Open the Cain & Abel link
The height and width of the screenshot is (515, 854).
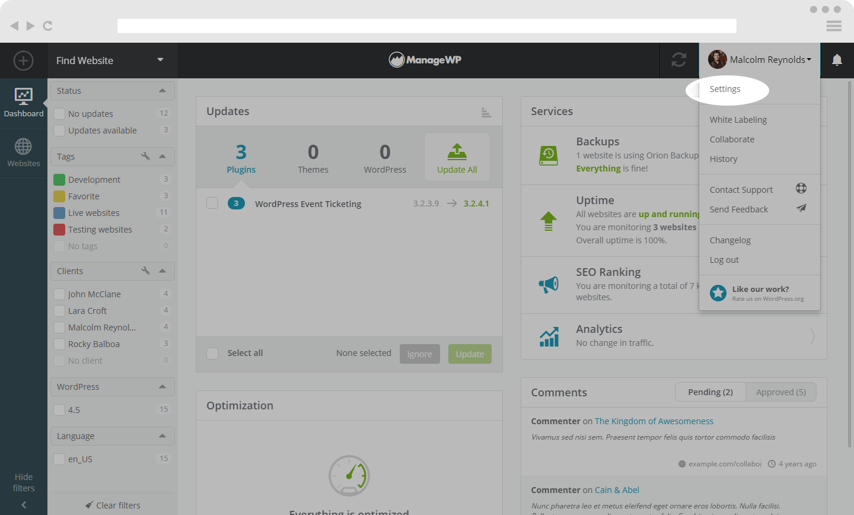pyautogui.click(x=617, y=490)
